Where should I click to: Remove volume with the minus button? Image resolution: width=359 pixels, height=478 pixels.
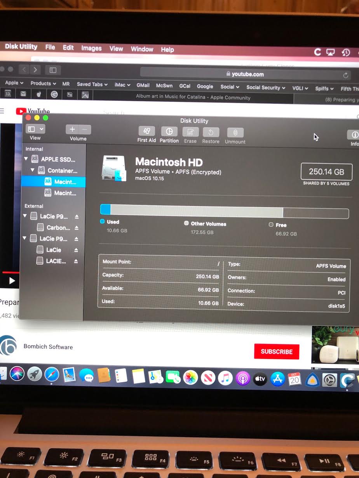[85, 130]
